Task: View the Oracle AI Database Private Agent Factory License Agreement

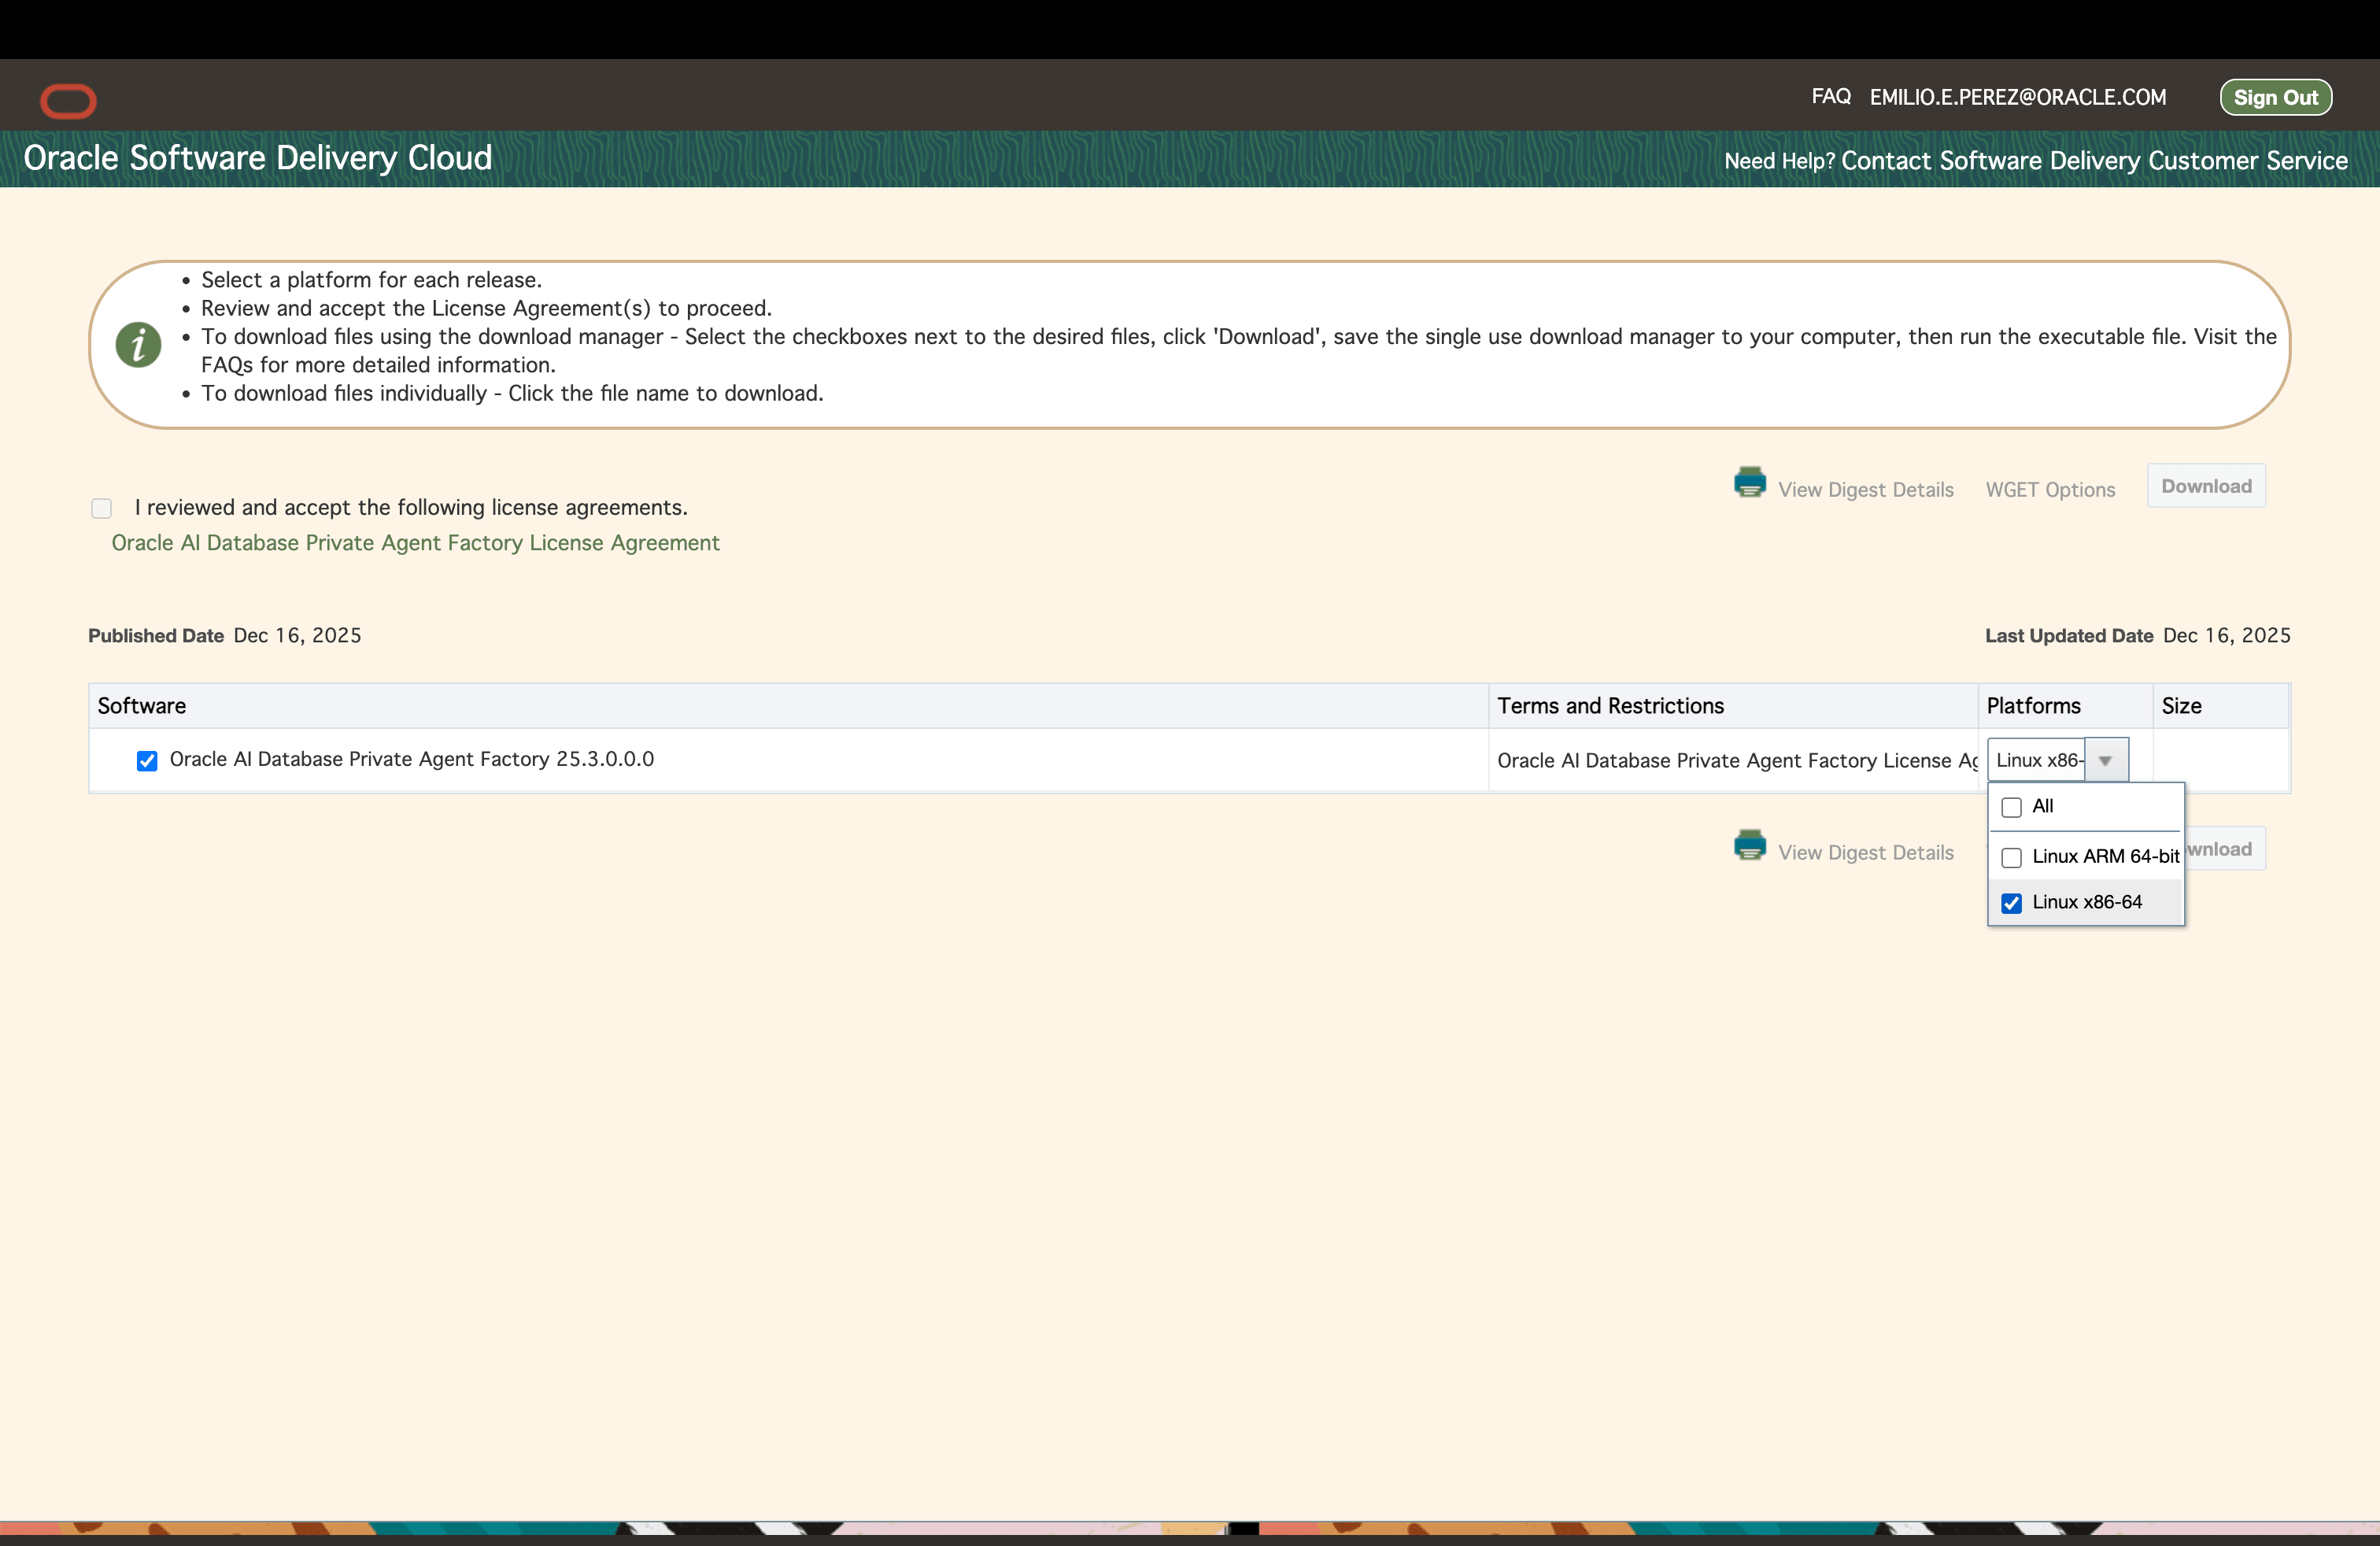Action: pyautogui.click(x=415, y=543)
